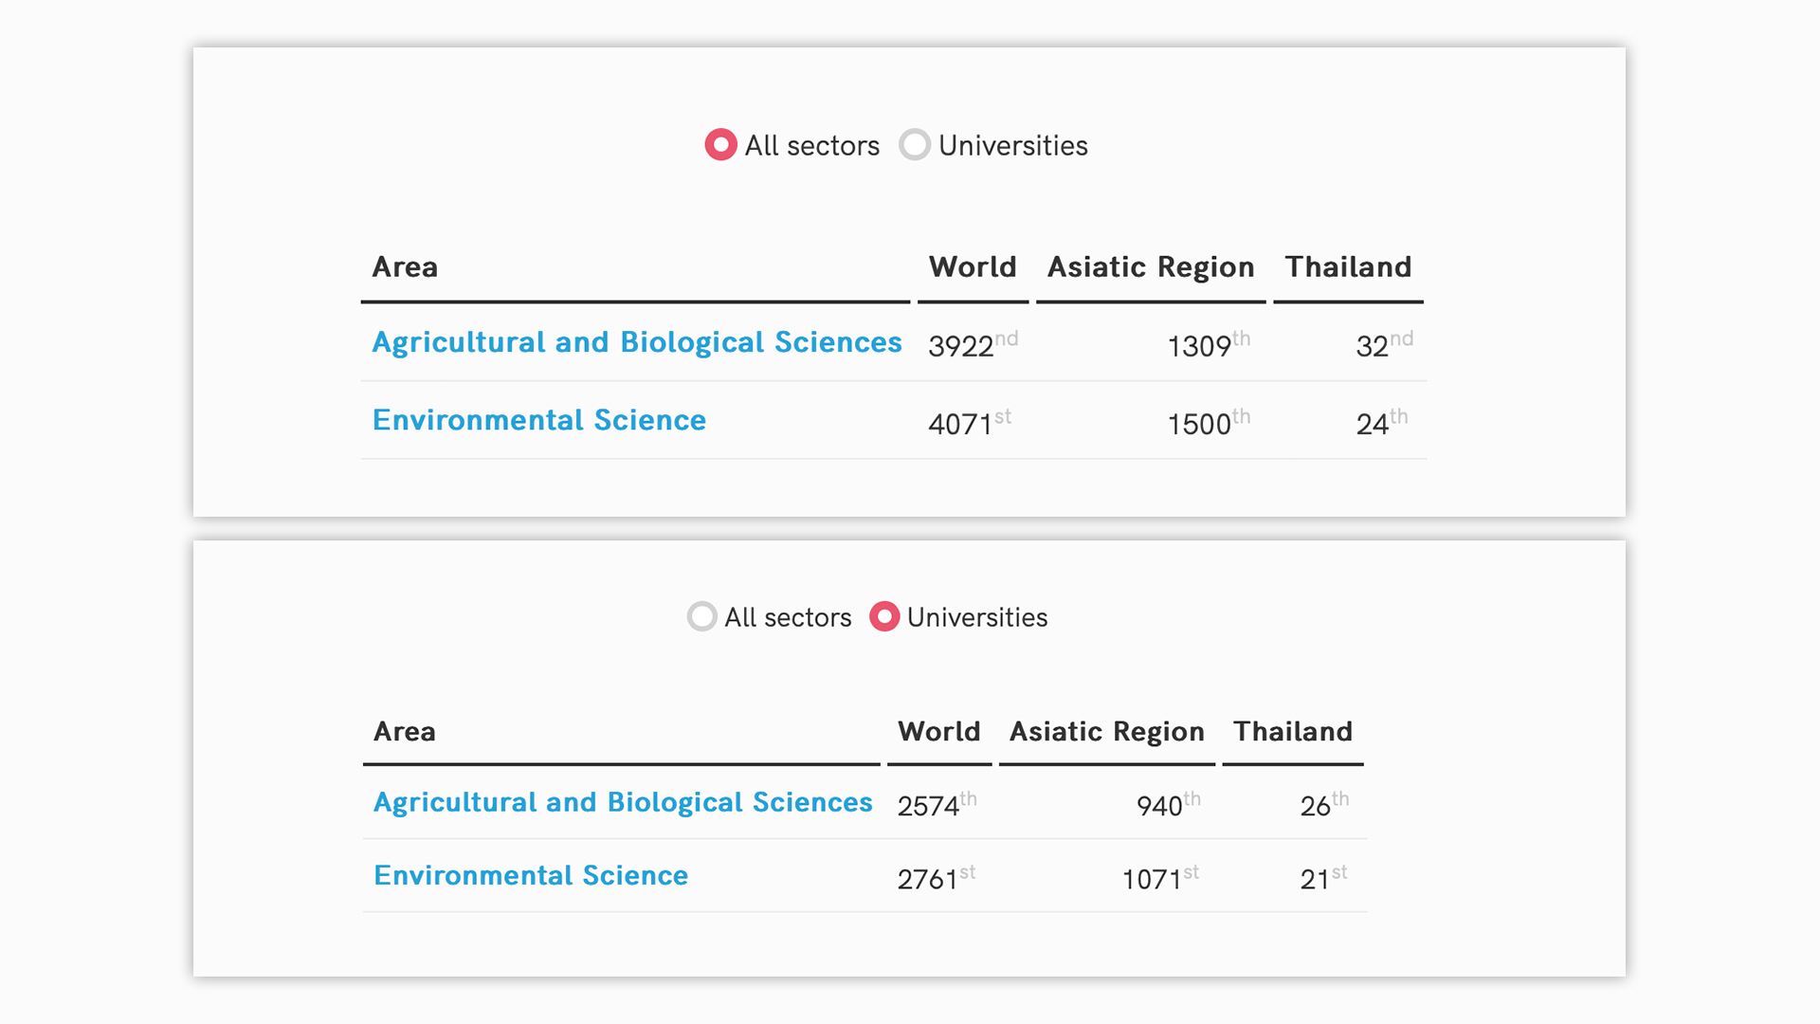The height and width of the screenshot is (1024, 1820).
Task: Click World column header in top table
Action: click(x=973, y=267)
